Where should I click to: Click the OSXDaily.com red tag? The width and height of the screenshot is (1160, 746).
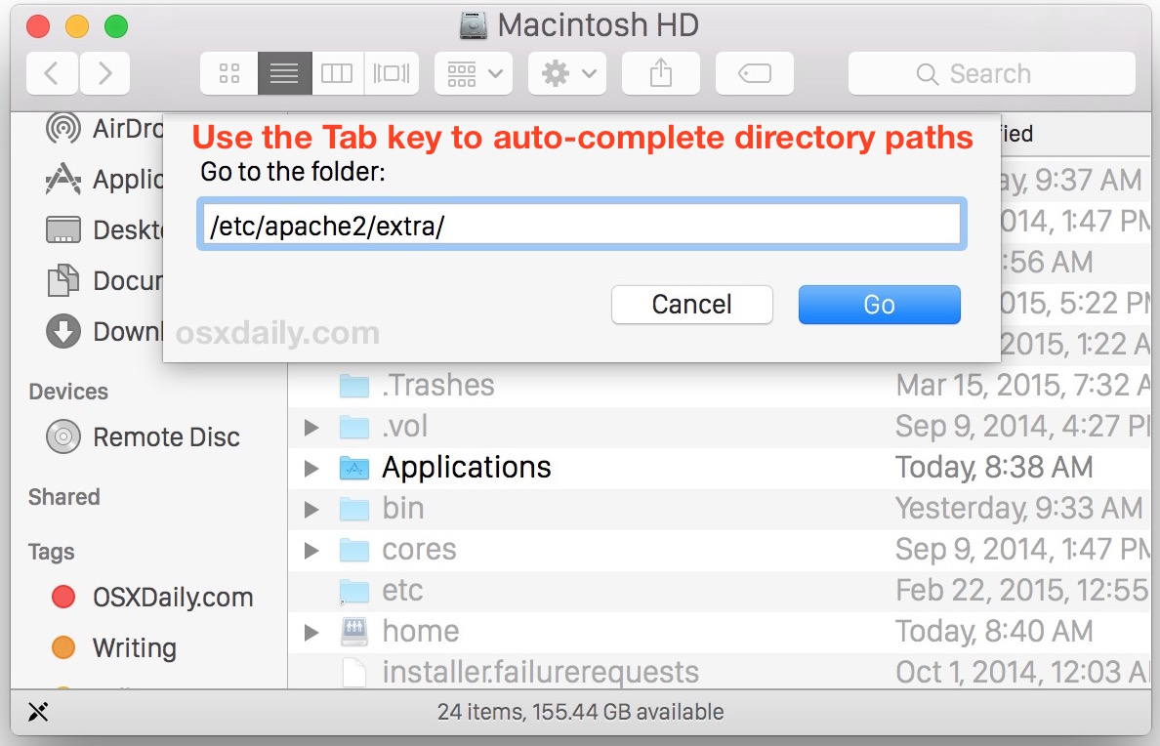pos(63,597)
